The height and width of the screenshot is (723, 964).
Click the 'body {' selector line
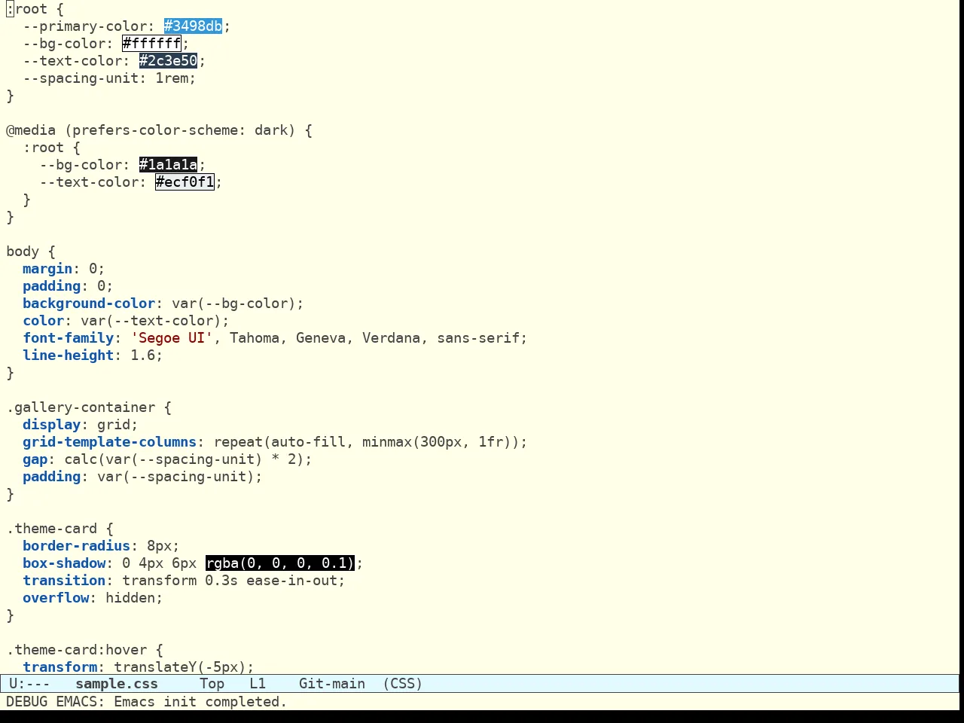(x=31, y=252)
